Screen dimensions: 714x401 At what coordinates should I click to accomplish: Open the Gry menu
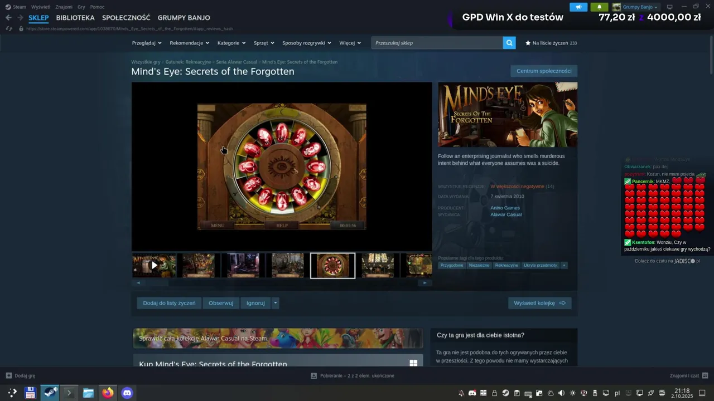pyautogui.click(x=81, y=7)
